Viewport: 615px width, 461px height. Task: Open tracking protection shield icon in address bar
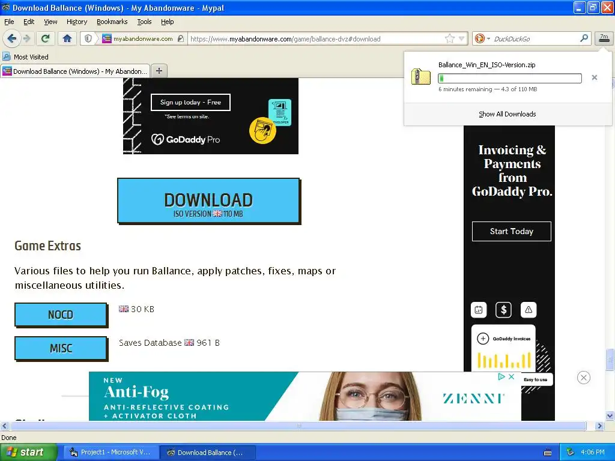[88, 38]
